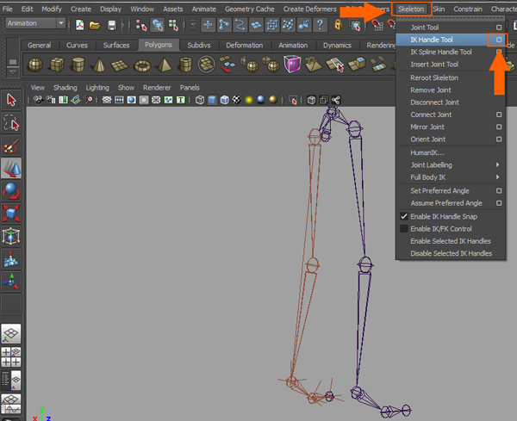Viewport: 517px width, 421px height.
Task: Click the purple cube in wireframe box shelf icon
Action: click(292, 64)
